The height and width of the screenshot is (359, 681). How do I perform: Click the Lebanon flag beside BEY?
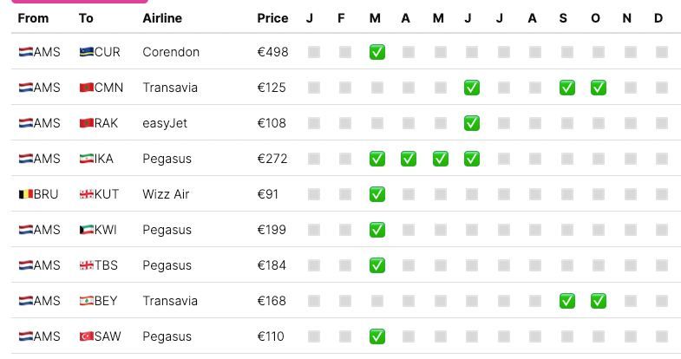pyautogui.click(x=86, y=301)
